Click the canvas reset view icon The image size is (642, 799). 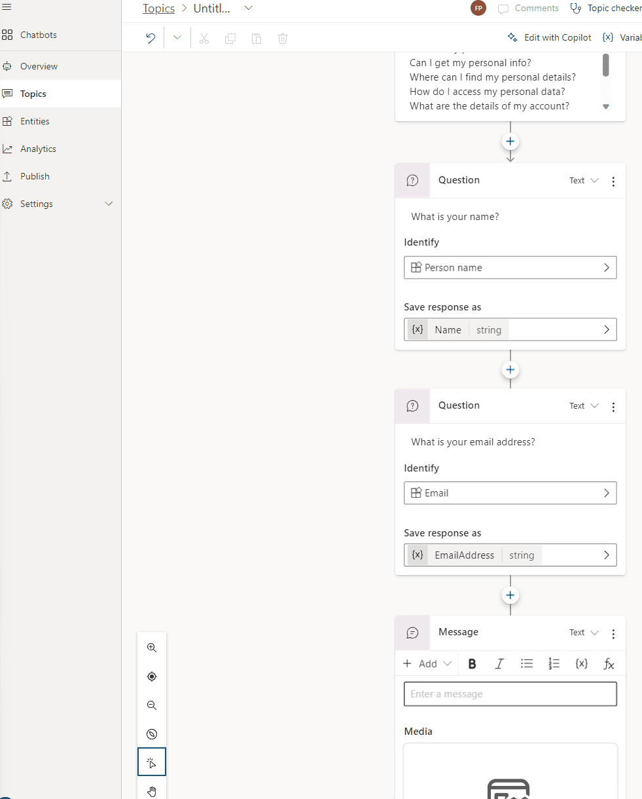[x=152, y=734]
